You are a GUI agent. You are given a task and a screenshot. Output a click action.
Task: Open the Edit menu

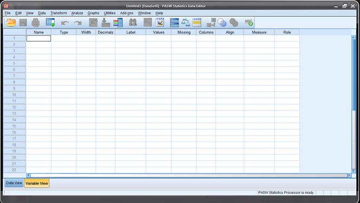point(18,13)
